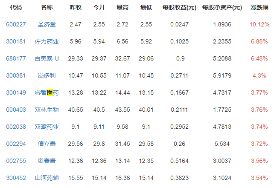Open the 百奥泰-U stock name link
Viewport: 274px width, 188px height.
tap(47, 58)
